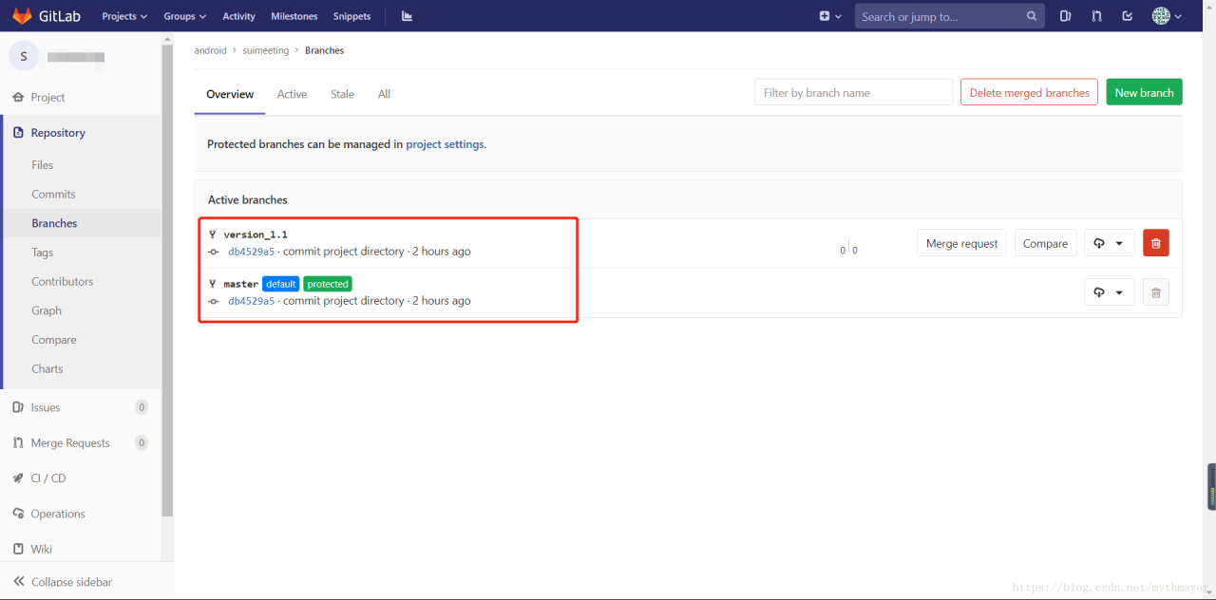
Task: Expand the Groups menu
Action: [184, 16]
